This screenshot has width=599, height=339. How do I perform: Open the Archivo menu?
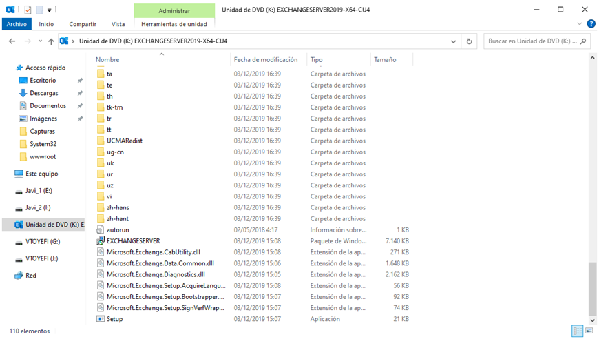tap(17, 24)
